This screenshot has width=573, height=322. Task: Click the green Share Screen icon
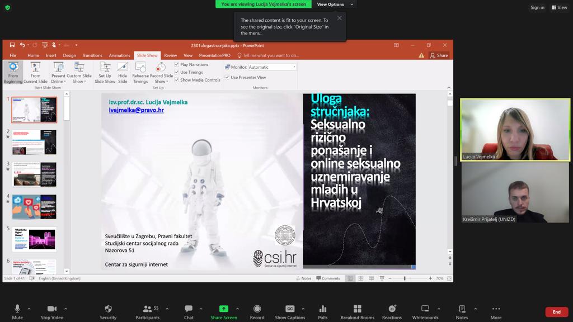pyautogui.click(x=223, y=309)
